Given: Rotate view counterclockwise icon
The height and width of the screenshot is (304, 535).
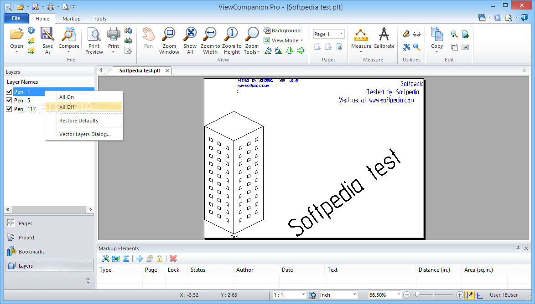Looking at the screenshot, I should 268,51.
